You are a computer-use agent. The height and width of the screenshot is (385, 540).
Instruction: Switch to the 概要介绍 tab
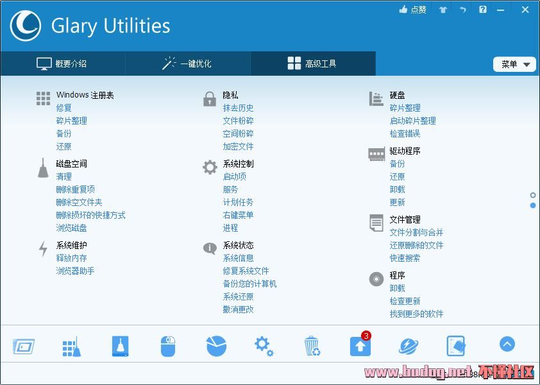62,64
